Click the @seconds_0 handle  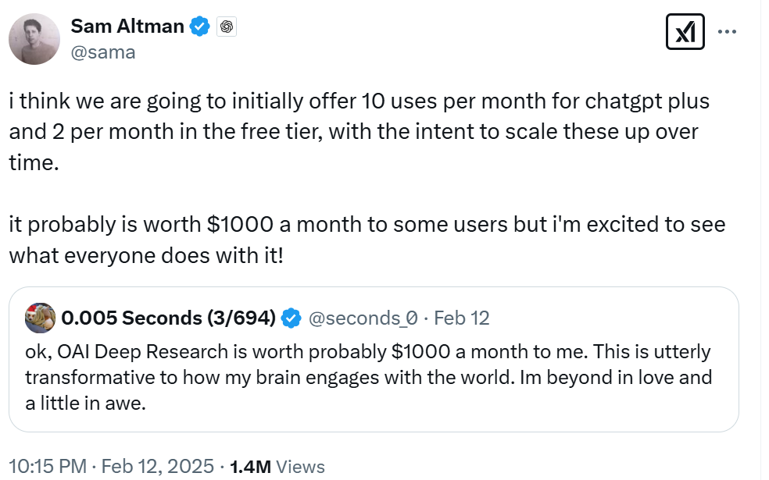[364, 318]
